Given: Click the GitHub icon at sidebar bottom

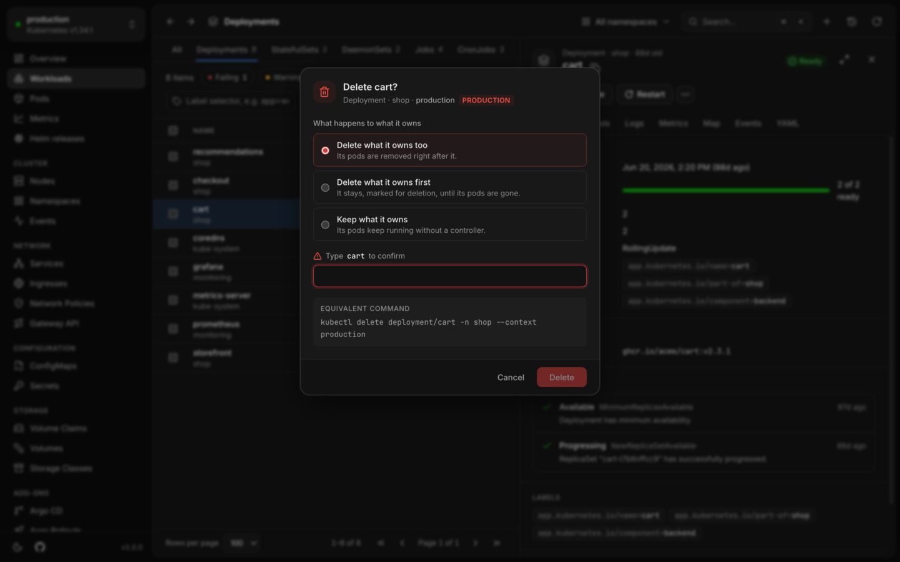Looking at the screenshot, I should click(x=40, y=547).
